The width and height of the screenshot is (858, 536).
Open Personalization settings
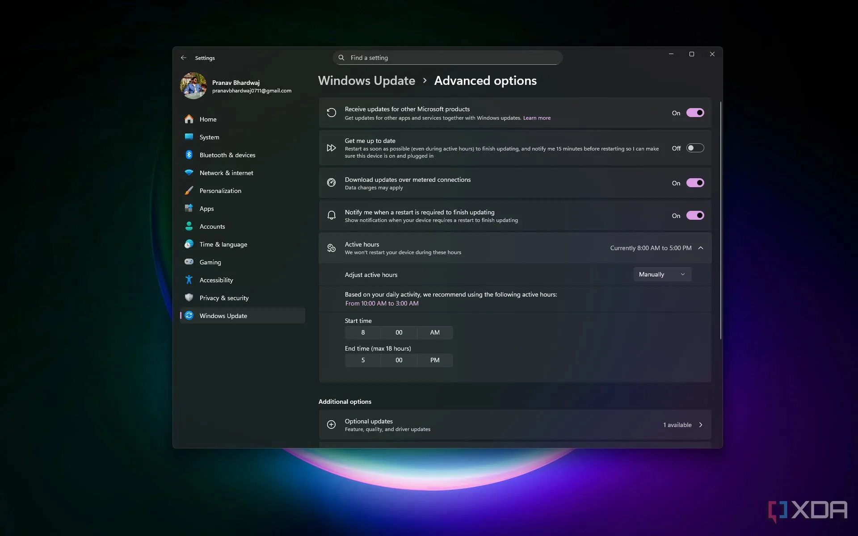pyautogui.click(x=242, y=190)
